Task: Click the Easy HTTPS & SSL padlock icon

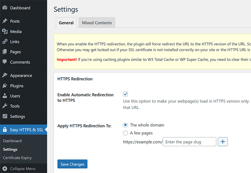Action: point(5,130)
